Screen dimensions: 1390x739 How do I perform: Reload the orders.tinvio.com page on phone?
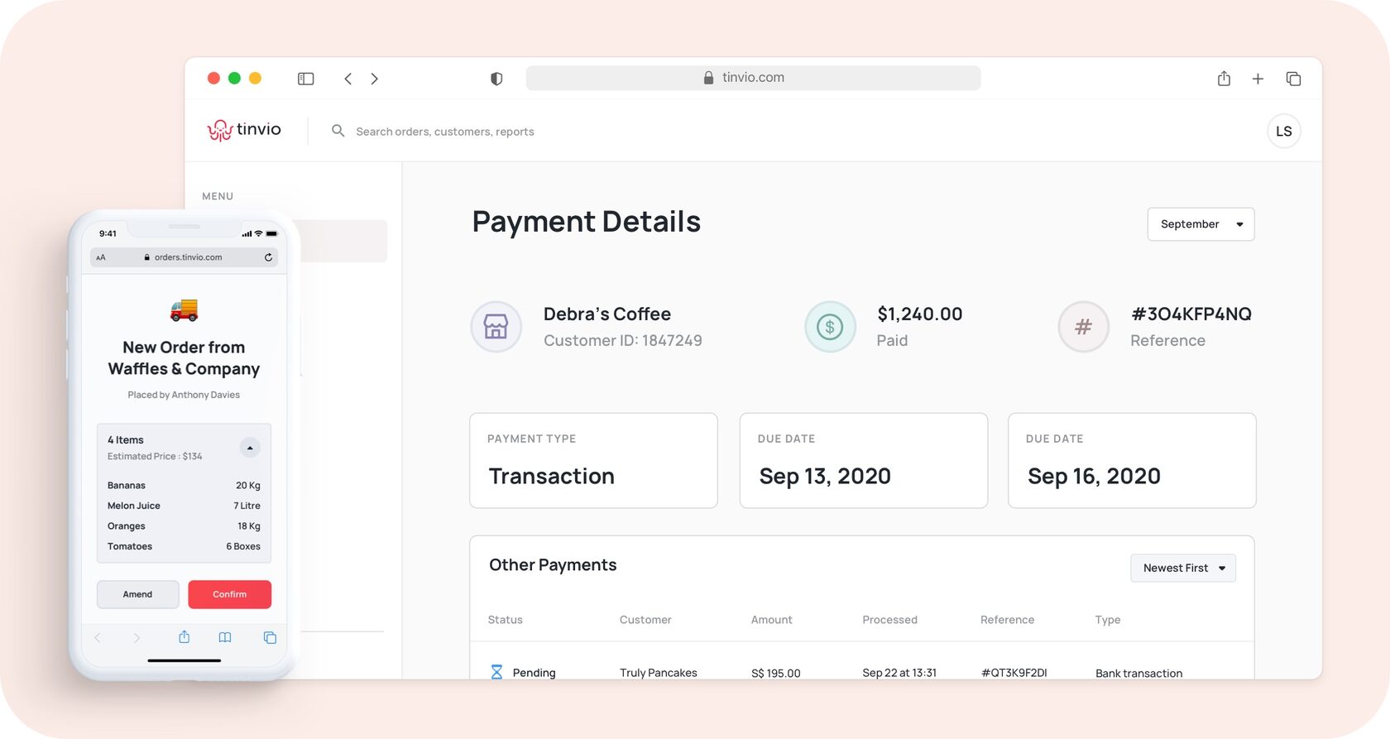tap(268, 257)
